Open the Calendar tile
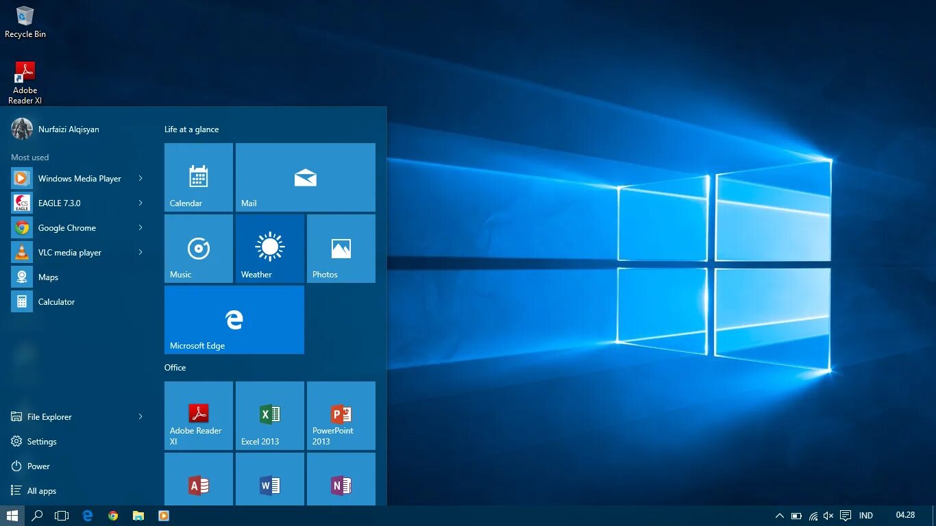The width and height of the screenshot is (936, 526). pyautogui.click(x=199, y=177)
